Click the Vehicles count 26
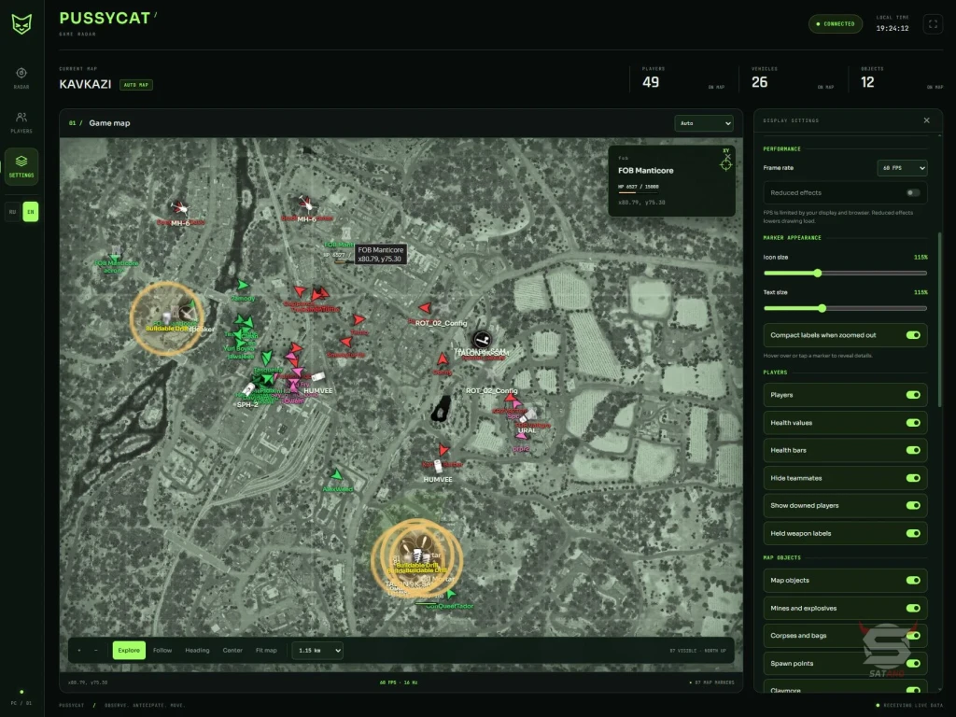 point(759,82)
